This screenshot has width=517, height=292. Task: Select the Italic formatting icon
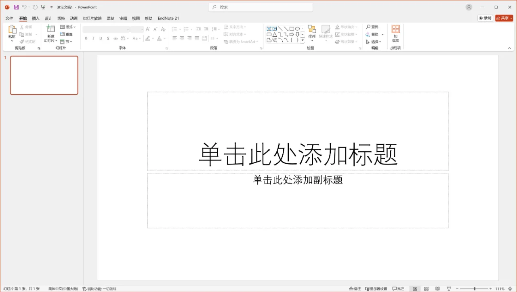coord(93,38)
